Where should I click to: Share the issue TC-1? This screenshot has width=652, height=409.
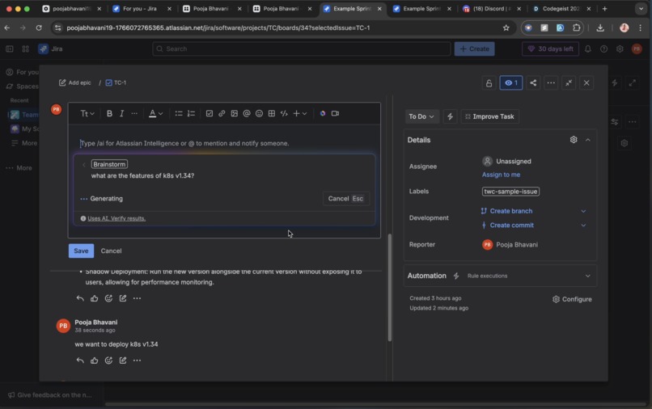point(533,83)
